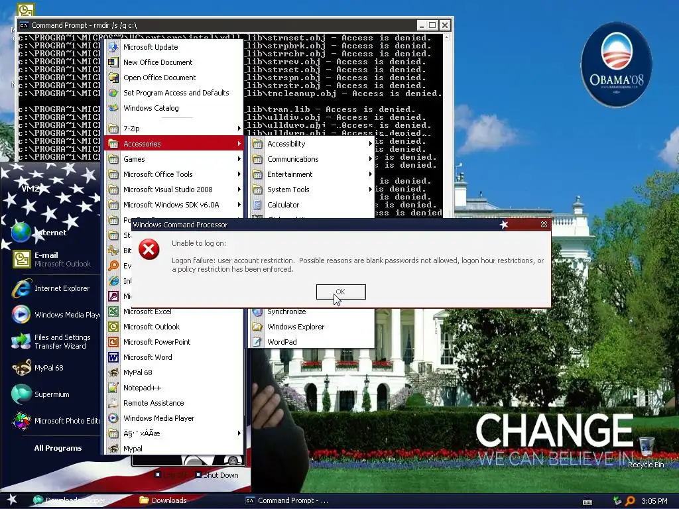The width and height of the screenshot is (679, 509).
Task: Expand the 7-Zip submenu arrow
Action: coord(239,129)
